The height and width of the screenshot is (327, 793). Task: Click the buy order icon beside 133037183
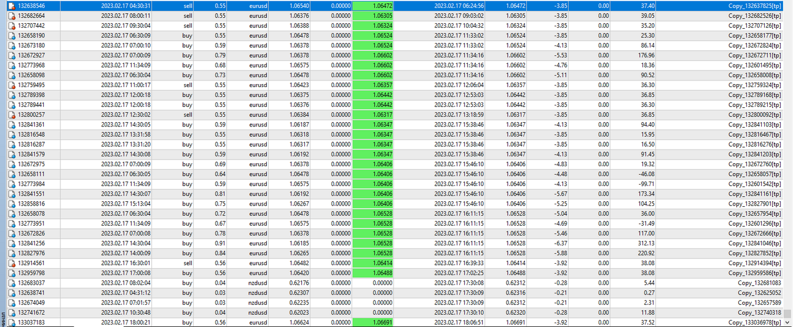pyautogui.click(x=12, y=322)
